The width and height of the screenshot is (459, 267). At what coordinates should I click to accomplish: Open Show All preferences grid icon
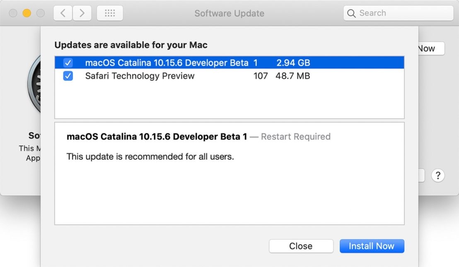[x=109, y=13]
